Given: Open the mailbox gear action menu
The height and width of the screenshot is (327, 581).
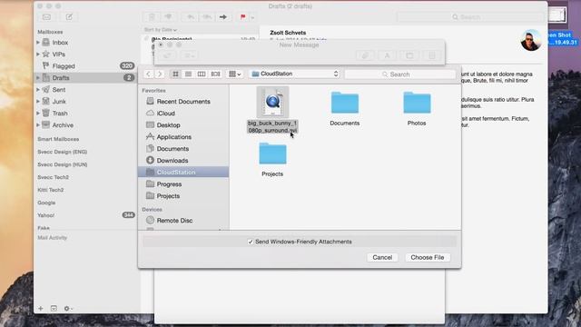Looking at the screenshot, I should tap(68, 309).
